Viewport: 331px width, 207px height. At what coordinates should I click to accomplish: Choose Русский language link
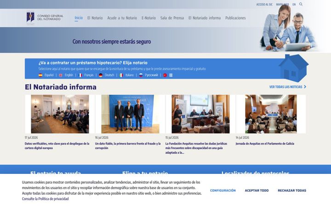151,75
